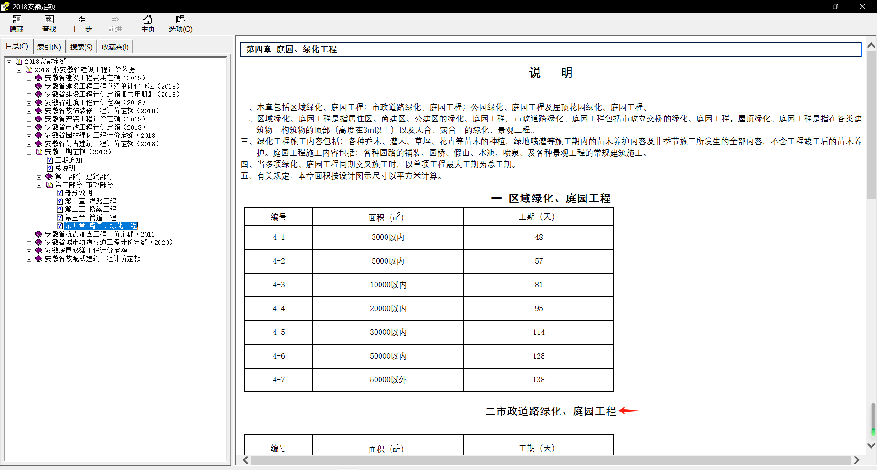Click the horizontal scrollbar left arrow
877x470 pixels.
click(246, 460)
